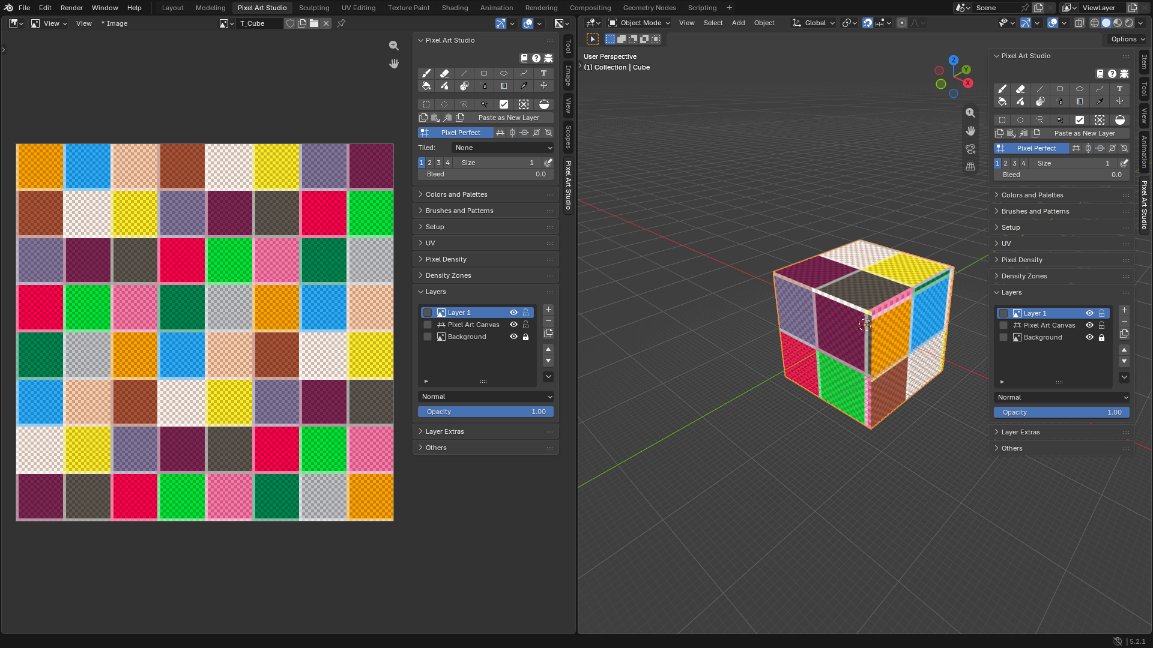Pick the eyedropper tool in the image editor panel

tap(524, 86)
